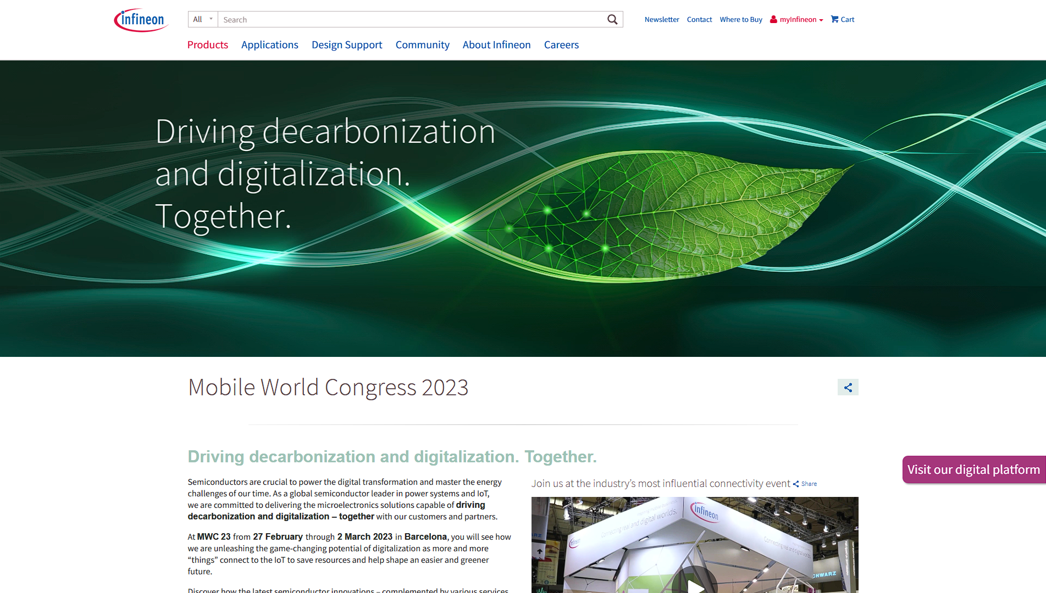This screenshot has width=1046, height=593.
Task: Click the Newsletter link
Action: (662, 19)
